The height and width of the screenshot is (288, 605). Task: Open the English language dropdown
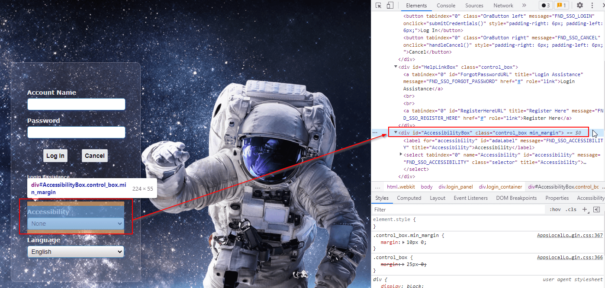[75, 251]
